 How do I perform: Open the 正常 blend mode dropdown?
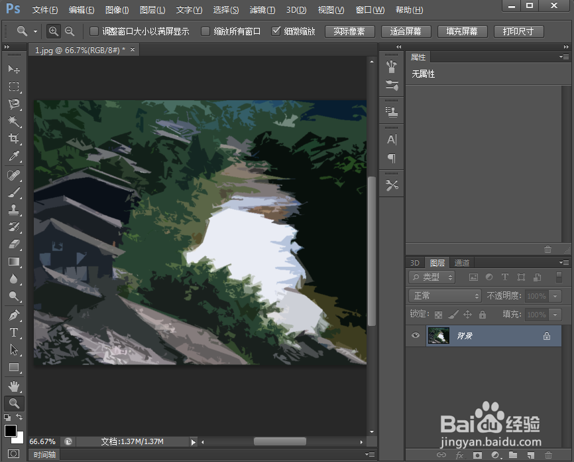pyautogui.click(x=444, y=295)
